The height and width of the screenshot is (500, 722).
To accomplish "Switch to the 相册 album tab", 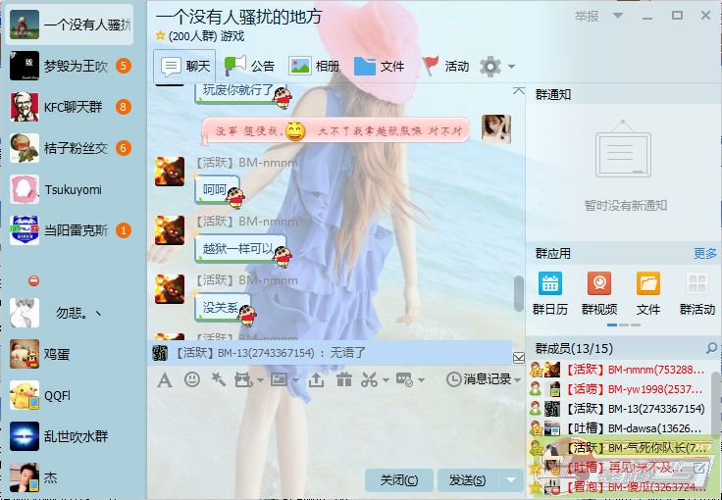I will tap(314, 66).
